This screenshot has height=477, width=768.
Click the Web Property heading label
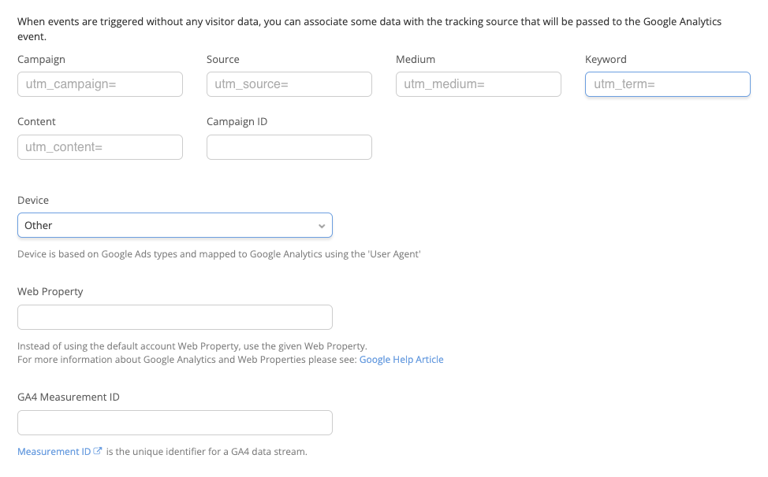50,291
